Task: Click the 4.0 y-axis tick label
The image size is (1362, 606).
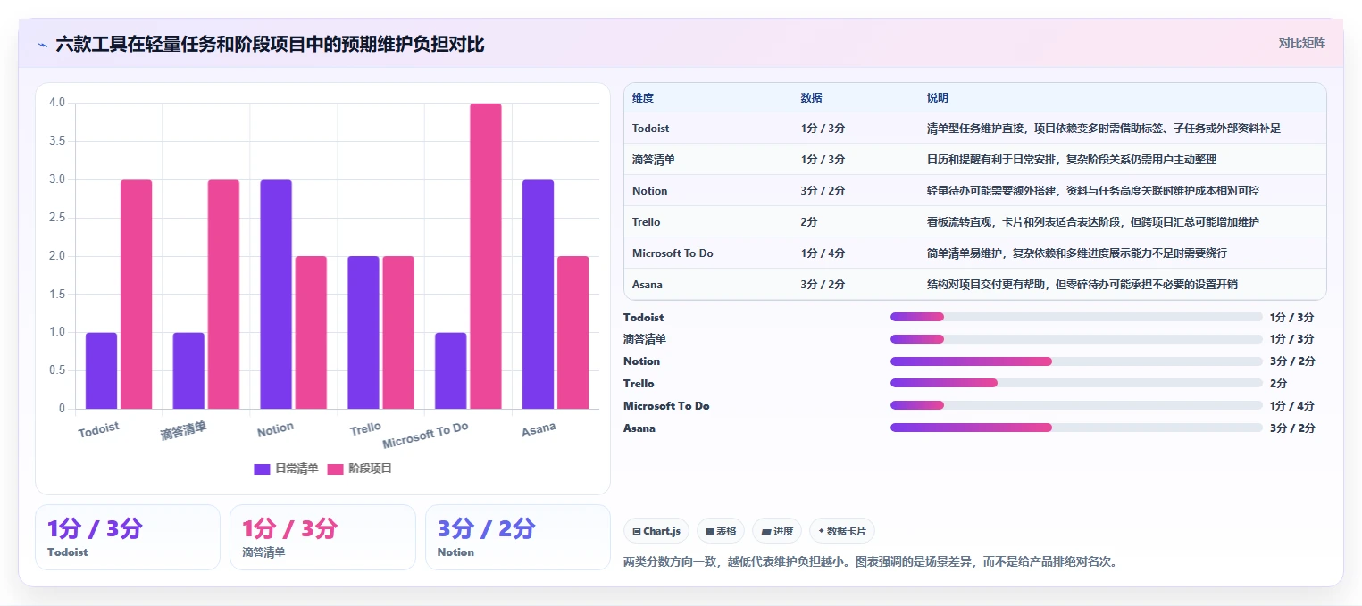Action: pos(57,103)
